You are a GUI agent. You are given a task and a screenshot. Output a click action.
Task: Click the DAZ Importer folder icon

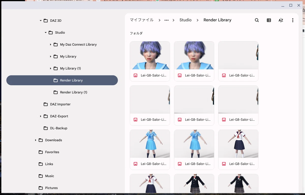(x=46, y=104)
